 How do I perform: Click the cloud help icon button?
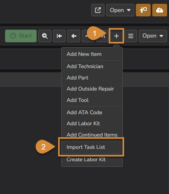click(160, 10)
